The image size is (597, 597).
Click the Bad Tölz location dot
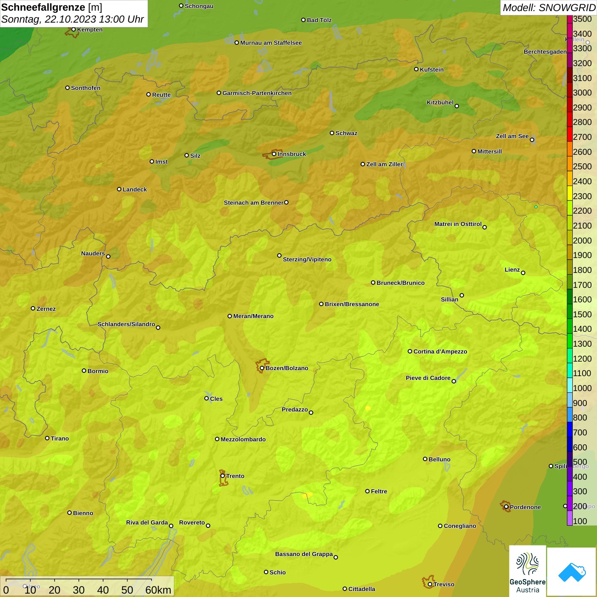click(303, 20)
